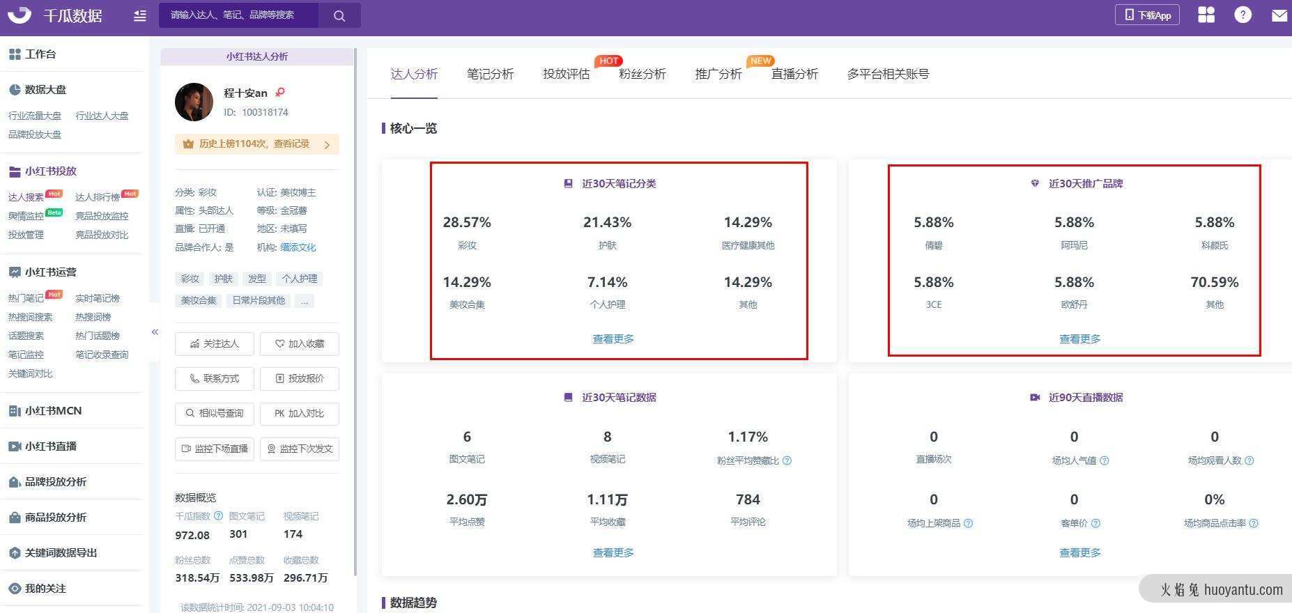1292x613 pixels.
Task: Click 场均商品点击率 help icon
Action: coord(1254,523)
